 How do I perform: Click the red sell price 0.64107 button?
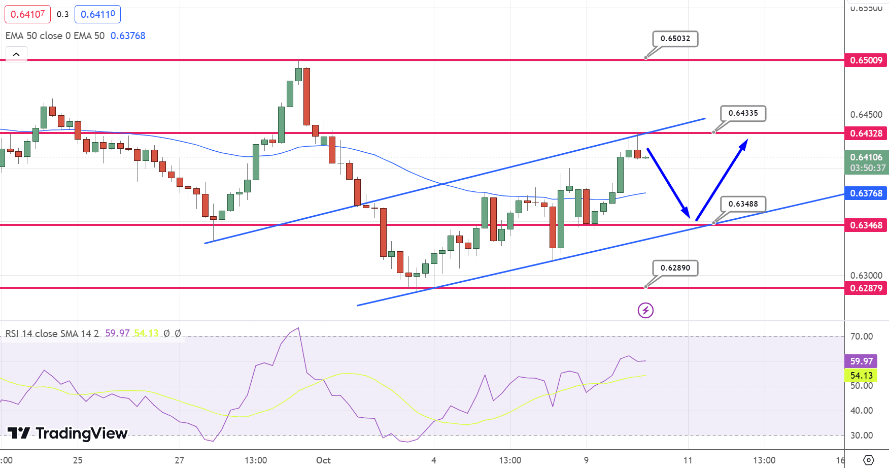(x=27, y=14)
